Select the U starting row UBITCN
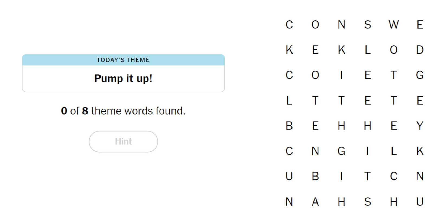Viewport: 447px width, 223px height. (289, 176)
